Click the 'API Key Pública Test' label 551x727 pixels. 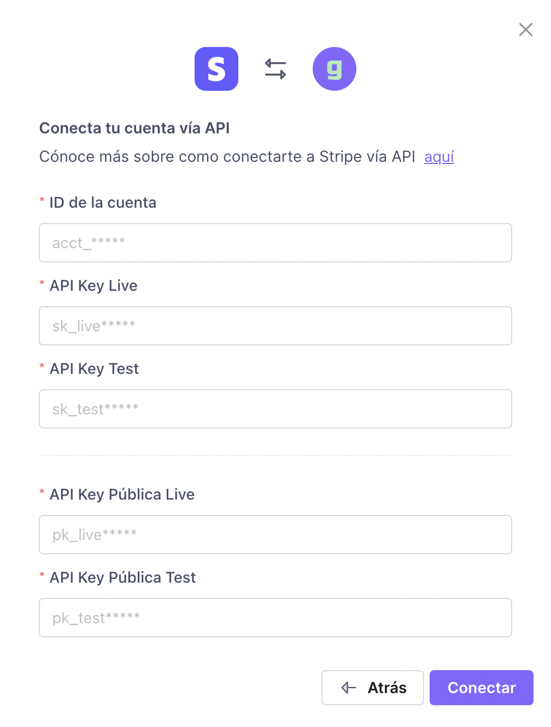tap(122, 578)
